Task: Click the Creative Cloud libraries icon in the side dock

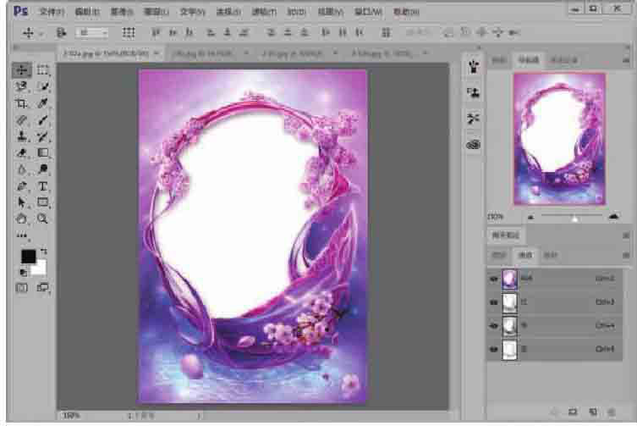Action: point(474,145)
